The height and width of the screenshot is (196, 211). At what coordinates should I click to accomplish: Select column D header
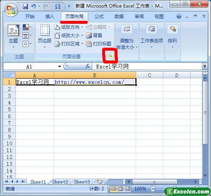177,75
